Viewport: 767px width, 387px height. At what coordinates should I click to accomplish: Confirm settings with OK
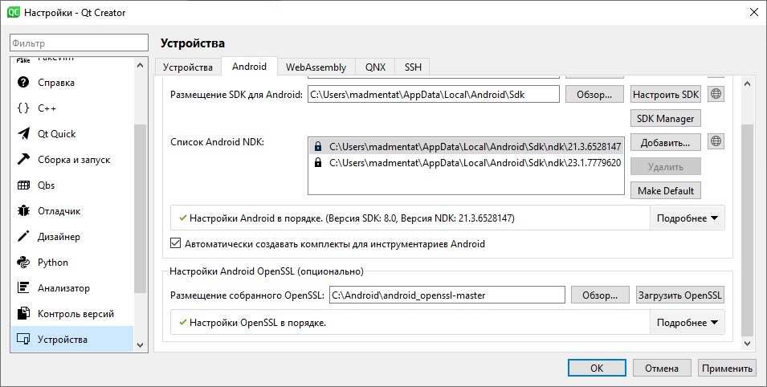pos(597,368)
